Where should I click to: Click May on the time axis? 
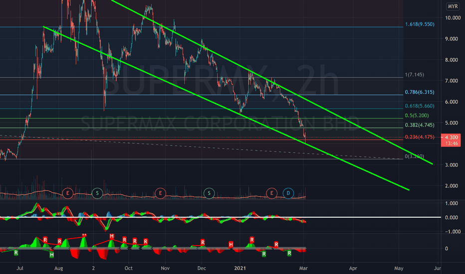pyautogui.click(x=399, y=268)
